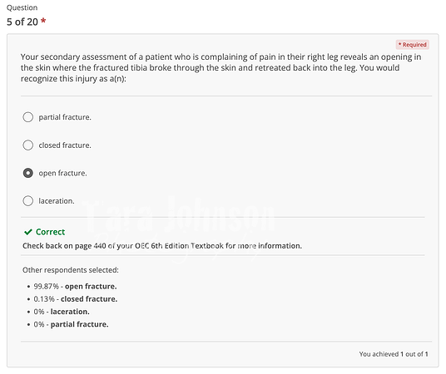Click the "laceration." answer label

tap(57, 200)
